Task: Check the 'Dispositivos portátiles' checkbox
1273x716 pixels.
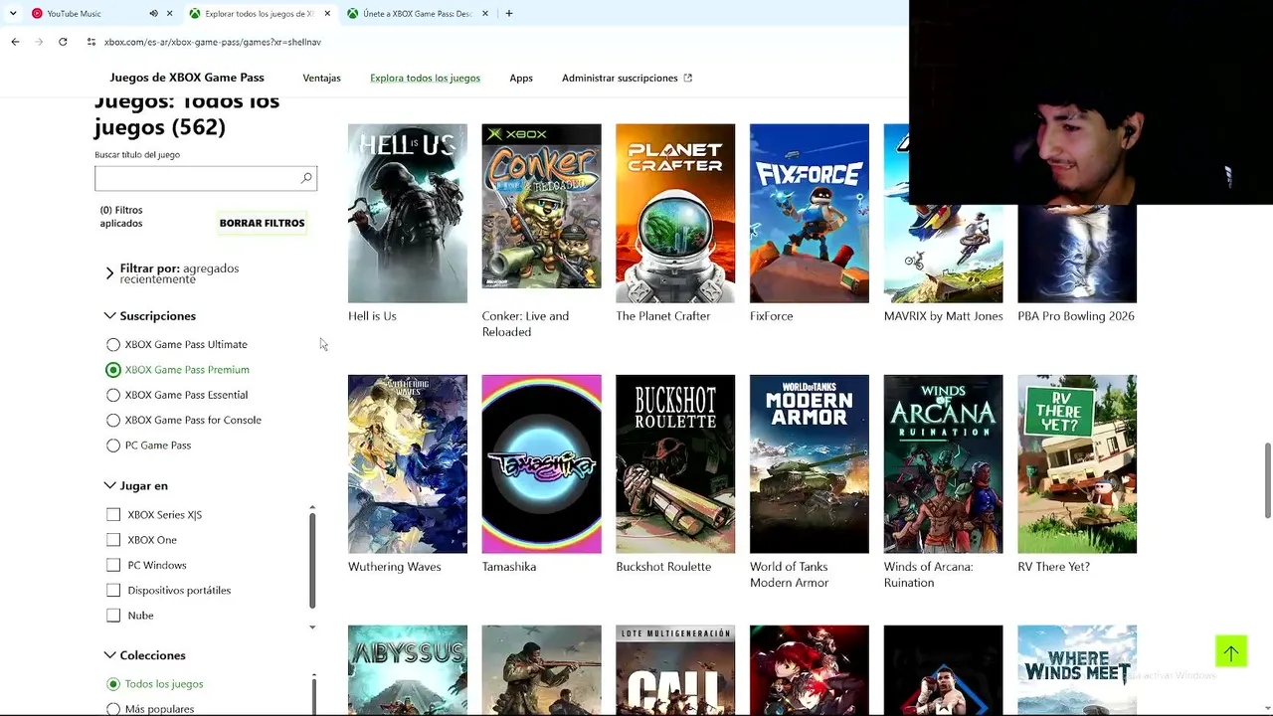Action: [x=113, y=591]
